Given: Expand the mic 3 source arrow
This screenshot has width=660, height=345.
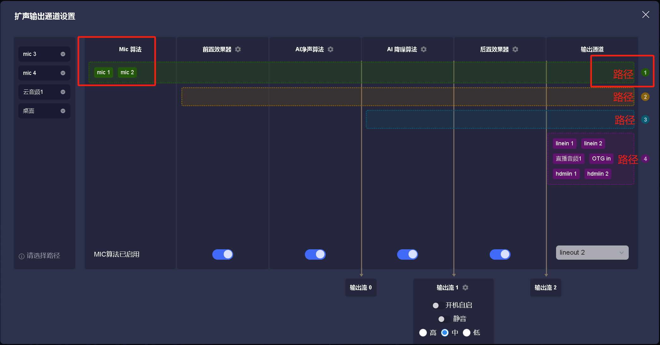Looking at the screenshot, I should tap(63, 54).
